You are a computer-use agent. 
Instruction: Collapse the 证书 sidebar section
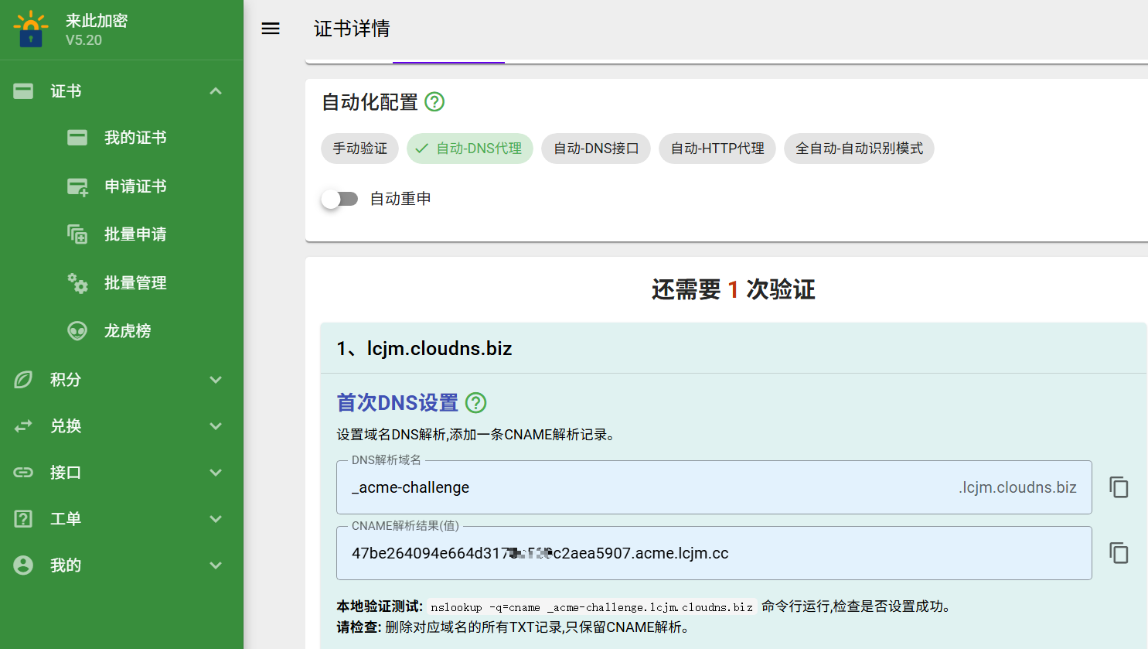pos(216,91)
